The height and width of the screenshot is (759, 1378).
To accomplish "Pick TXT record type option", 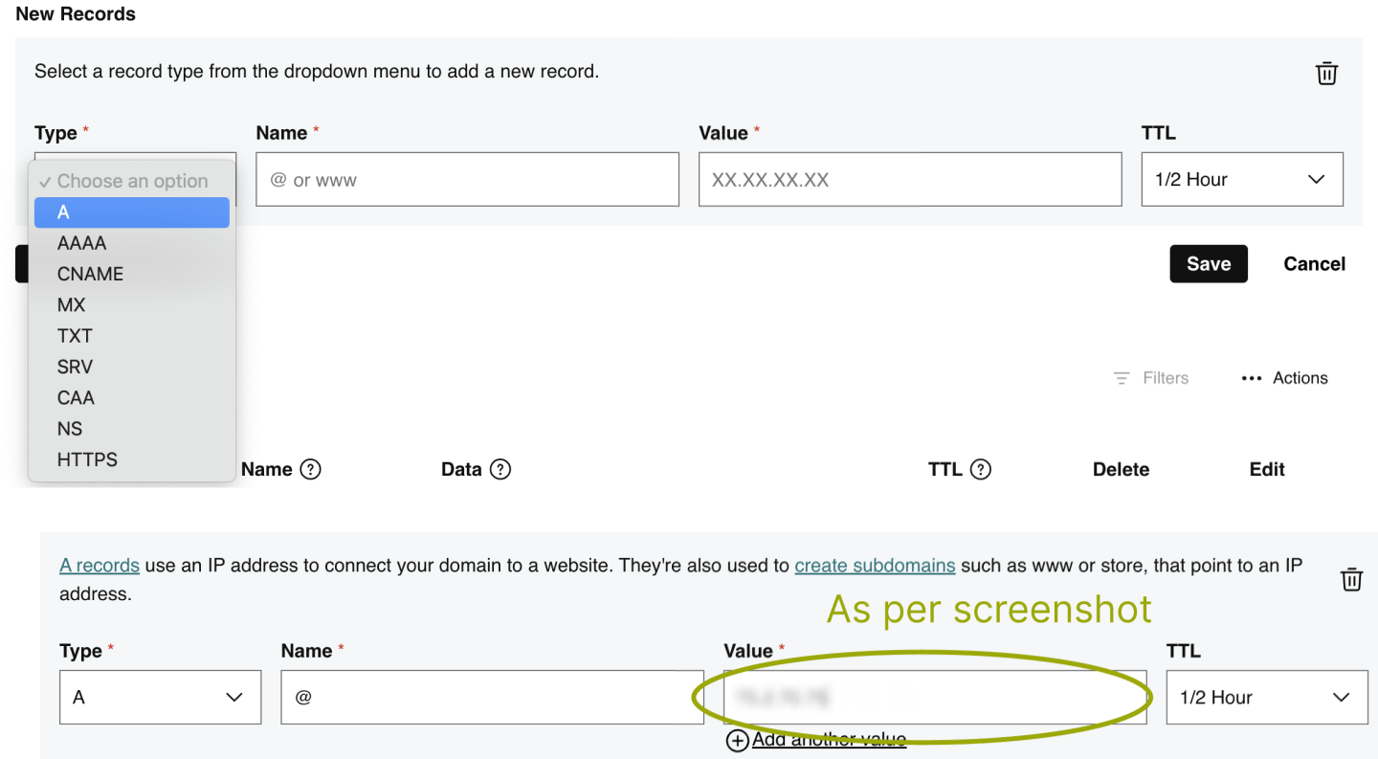I will (75, 336).
